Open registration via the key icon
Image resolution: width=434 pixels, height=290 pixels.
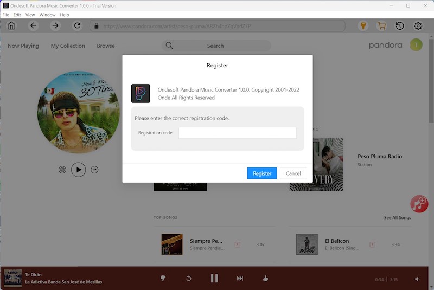363,26
